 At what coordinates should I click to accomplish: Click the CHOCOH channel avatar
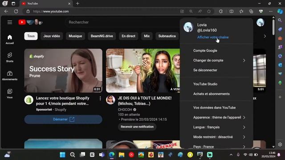point(110,100)
